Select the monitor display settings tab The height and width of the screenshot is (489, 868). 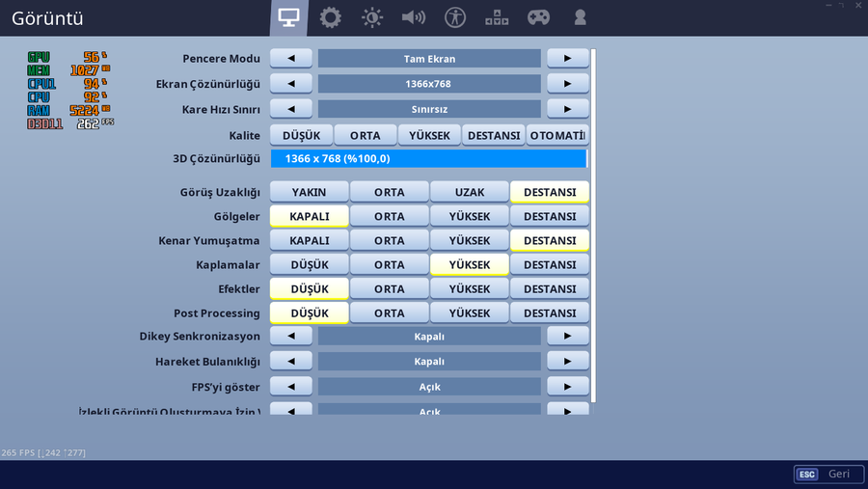[288, 17]
